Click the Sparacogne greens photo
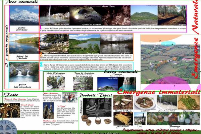Viewport: 201px width, 134px height. click(x=189, y=102)
